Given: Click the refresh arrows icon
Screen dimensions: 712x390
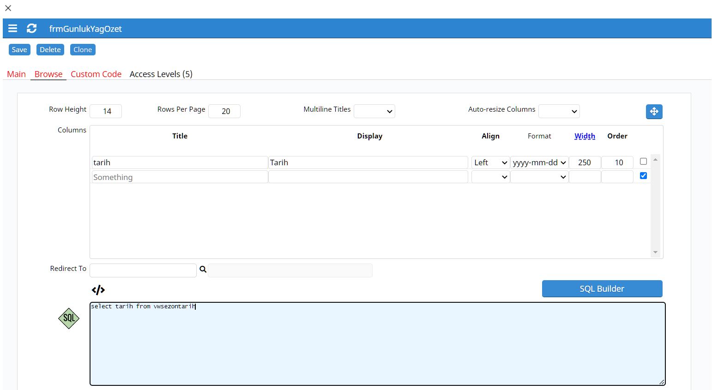Looking at the screenshot, I should [x=31, y=29].
